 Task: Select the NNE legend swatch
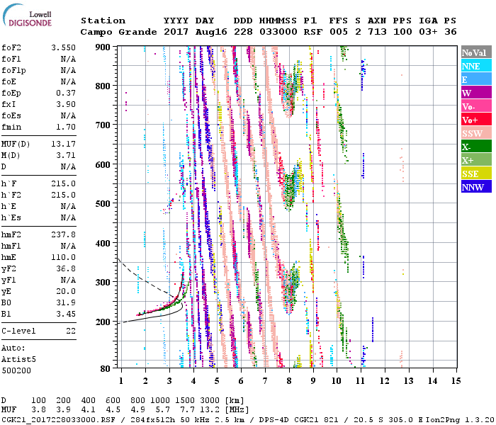476,66
